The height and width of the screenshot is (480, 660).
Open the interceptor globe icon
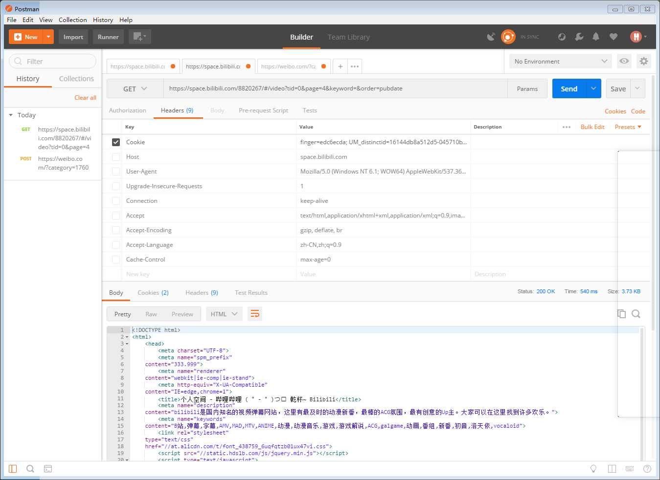[562, 37]
